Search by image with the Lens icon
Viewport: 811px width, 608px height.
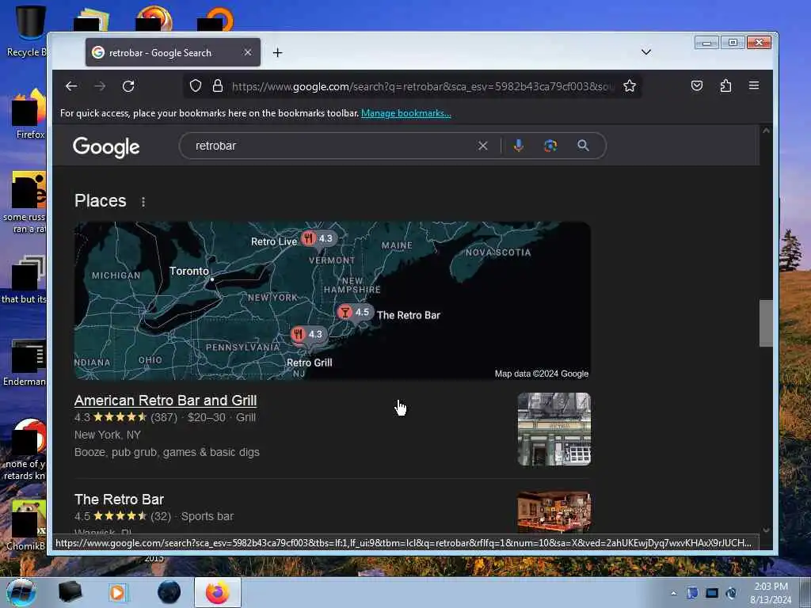pyautogui.click(x=550, y=146)
